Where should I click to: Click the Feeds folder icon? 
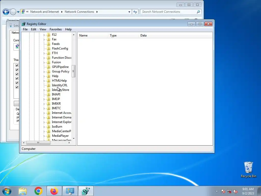point(49,44)
